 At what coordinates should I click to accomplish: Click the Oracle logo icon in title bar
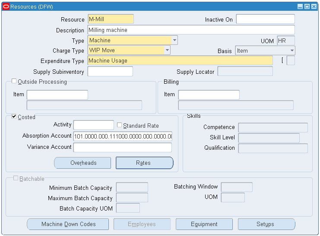pos(6,7)
